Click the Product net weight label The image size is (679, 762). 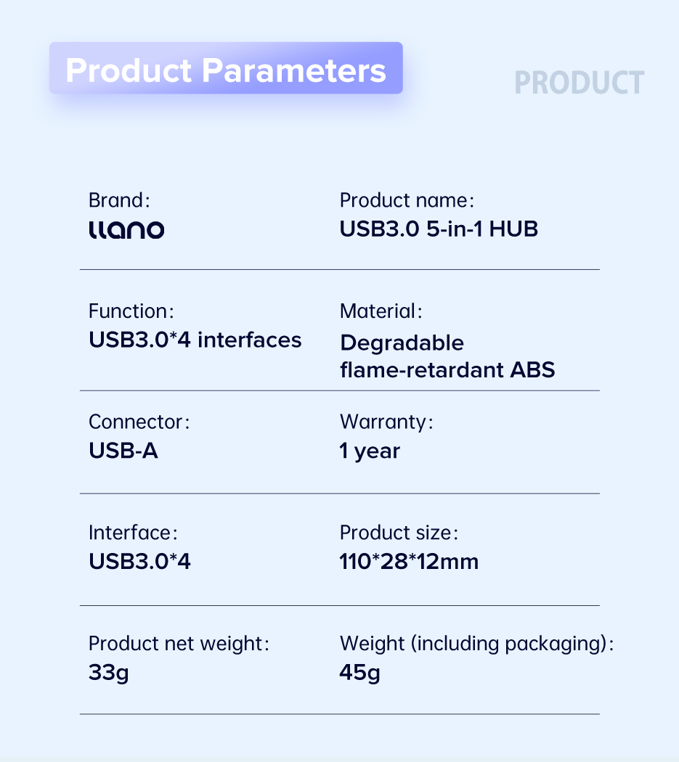(179, 644)
